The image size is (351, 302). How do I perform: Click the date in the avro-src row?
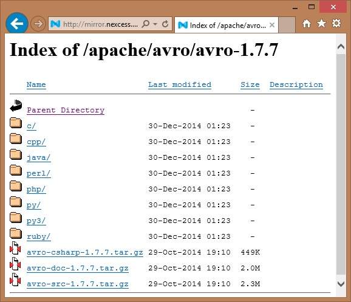[x=189, y=284]
